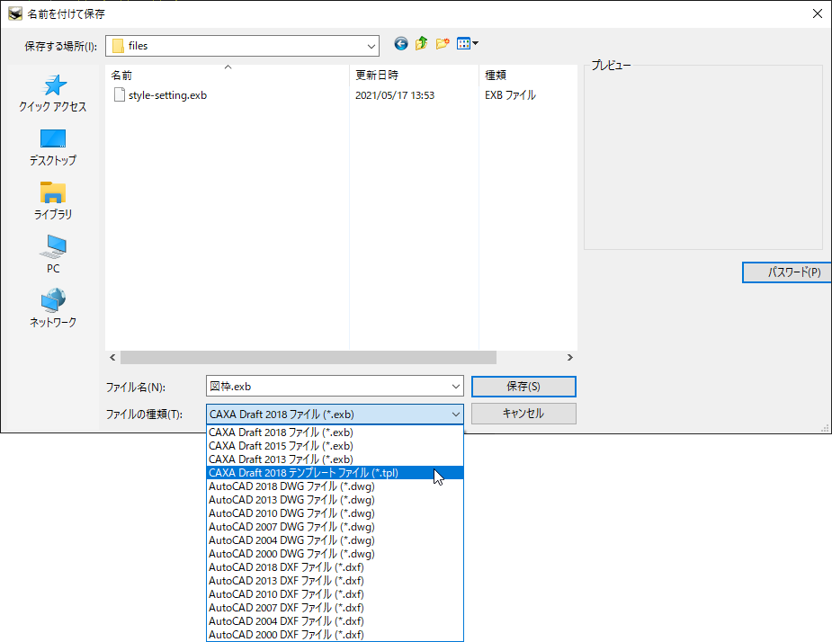This screenshot has height=642, width=832.
Task: Expand the save location 'files' dropdown
Action: click(371, 46)
